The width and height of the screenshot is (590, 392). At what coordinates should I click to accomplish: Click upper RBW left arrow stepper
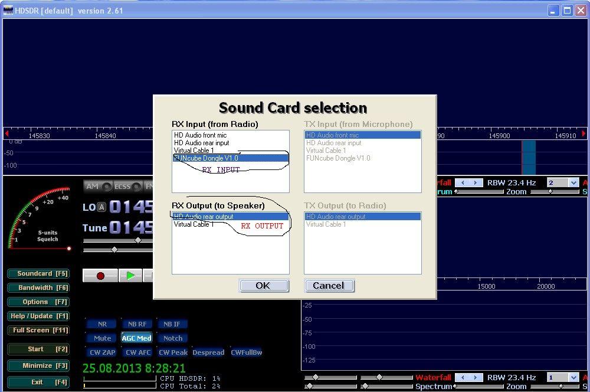pyautogui.click(x=462, y=183)
